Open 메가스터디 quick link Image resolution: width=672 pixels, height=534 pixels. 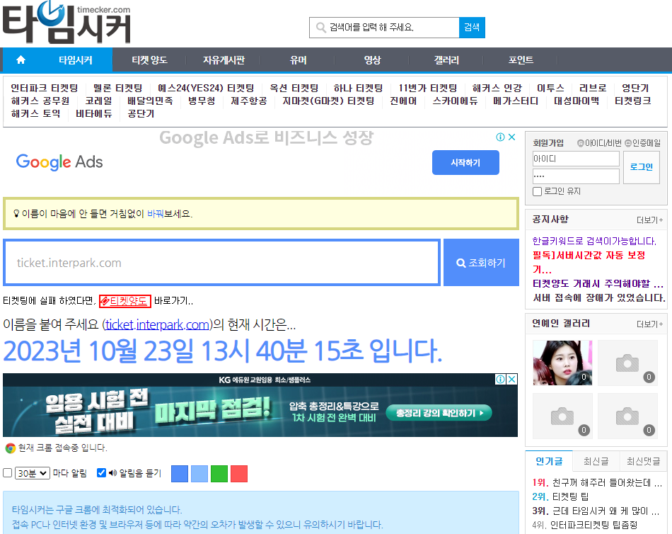click(516, 101)
